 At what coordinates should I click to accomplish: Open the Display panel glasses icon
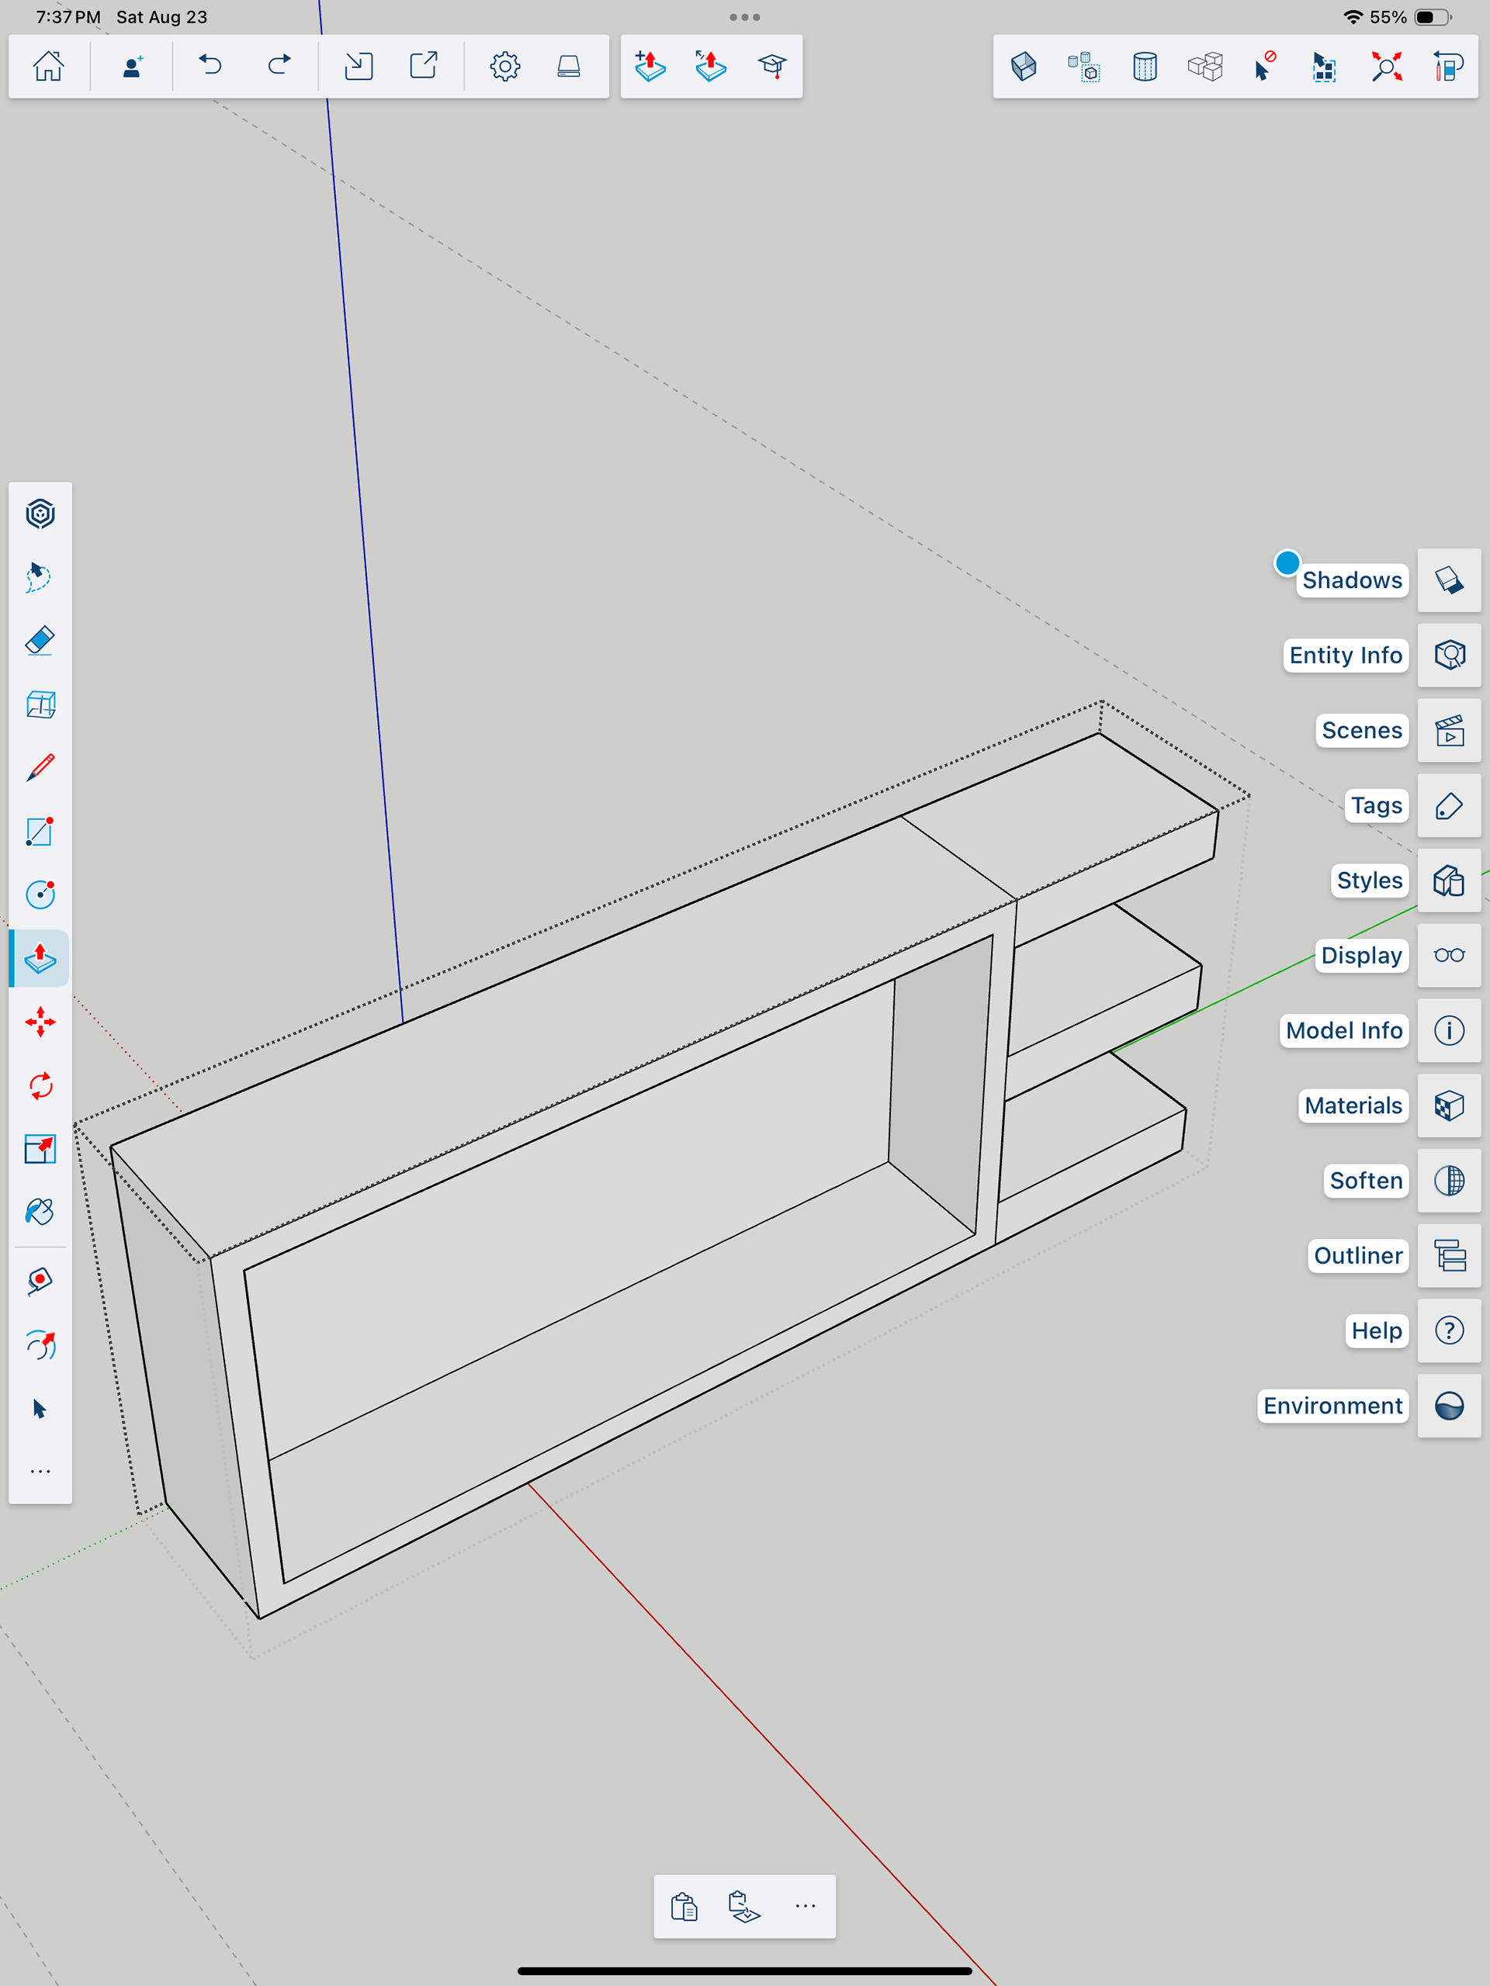(1448, 955)
